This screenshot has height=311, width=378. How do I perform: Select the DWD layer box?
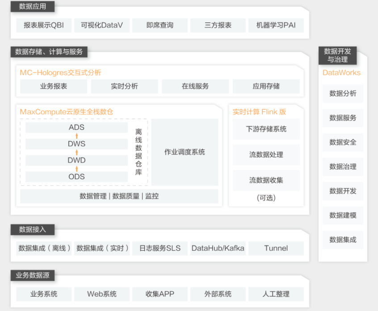coord(77,160)
